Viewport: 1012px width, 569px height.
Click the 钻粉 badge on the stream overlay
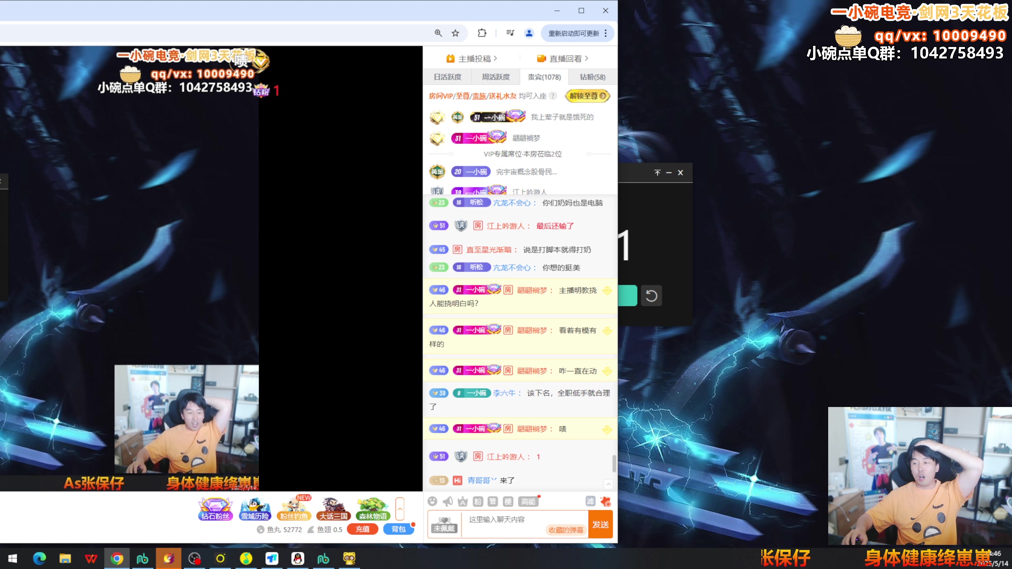[261, 90]
